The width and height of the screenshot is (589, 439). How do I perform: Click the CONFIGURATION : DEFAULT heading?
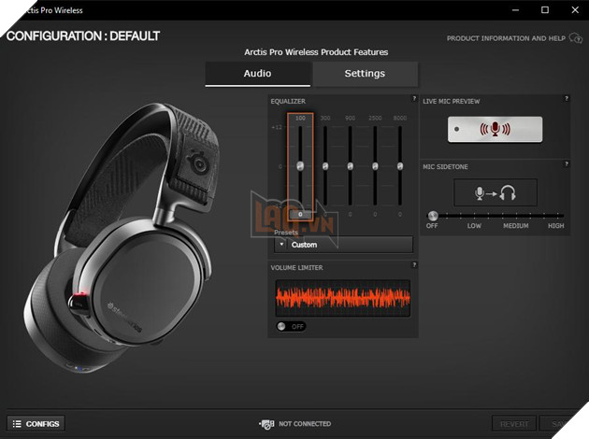tap(83, 36)
